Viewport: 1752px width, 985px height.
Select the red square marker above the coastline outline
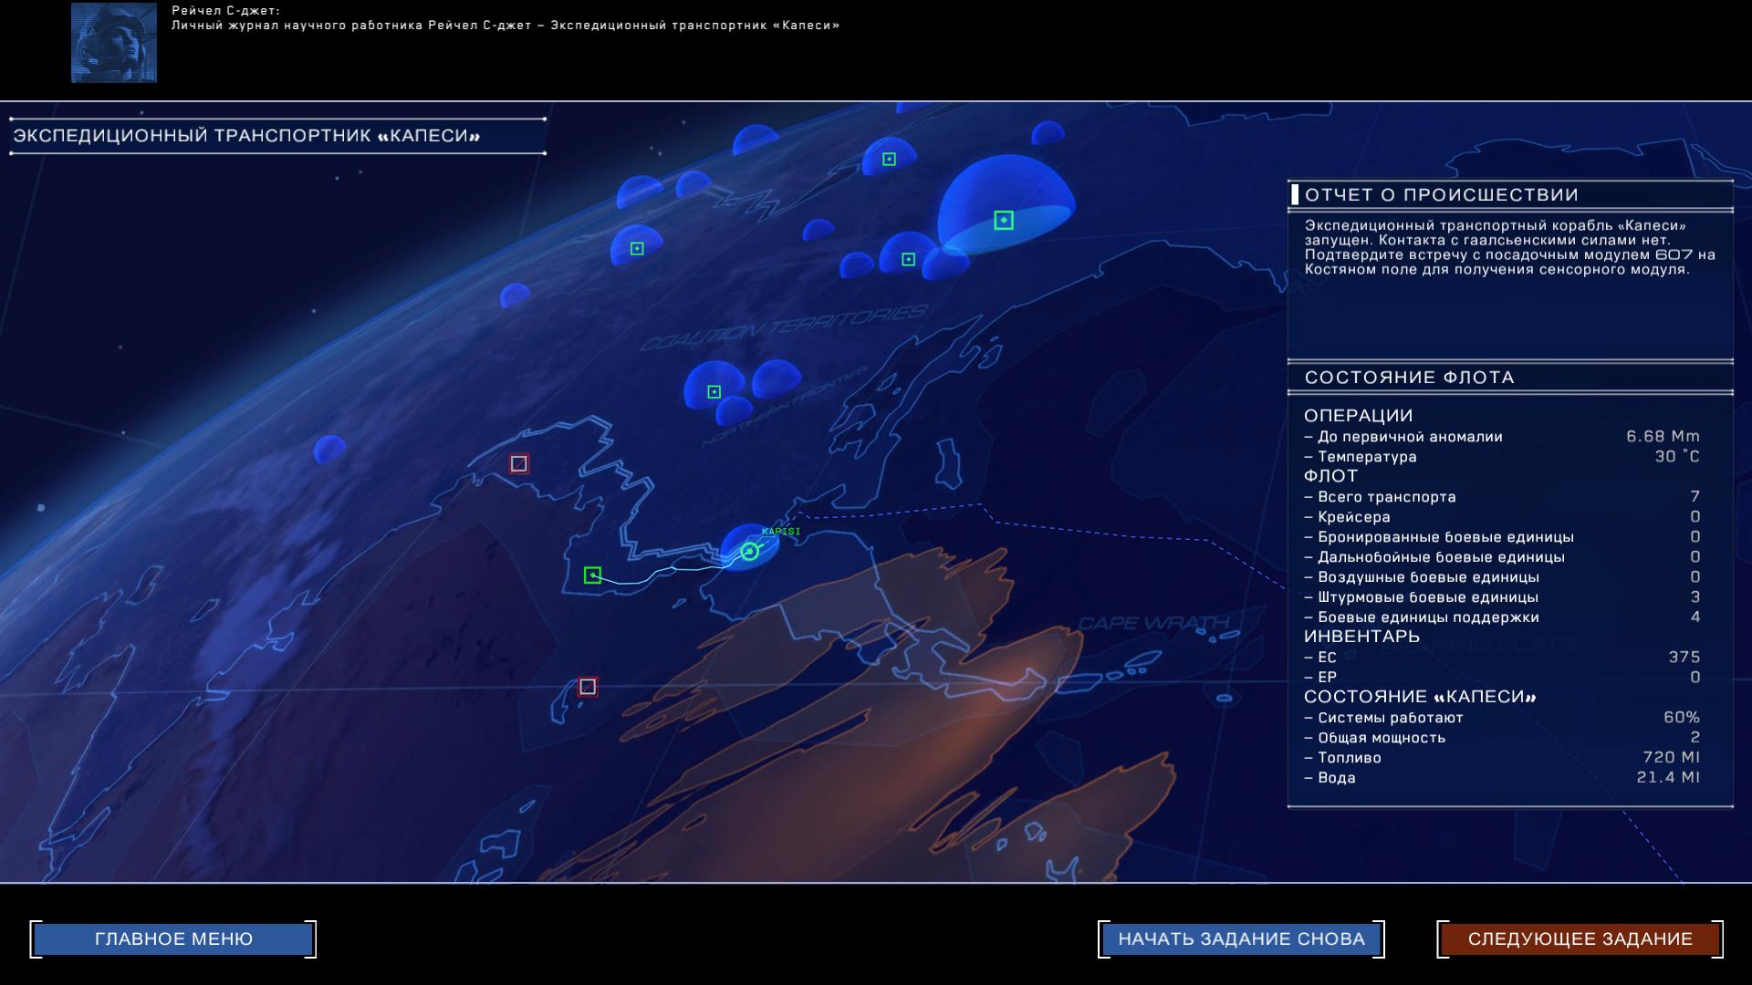click(x=518, y=463)
